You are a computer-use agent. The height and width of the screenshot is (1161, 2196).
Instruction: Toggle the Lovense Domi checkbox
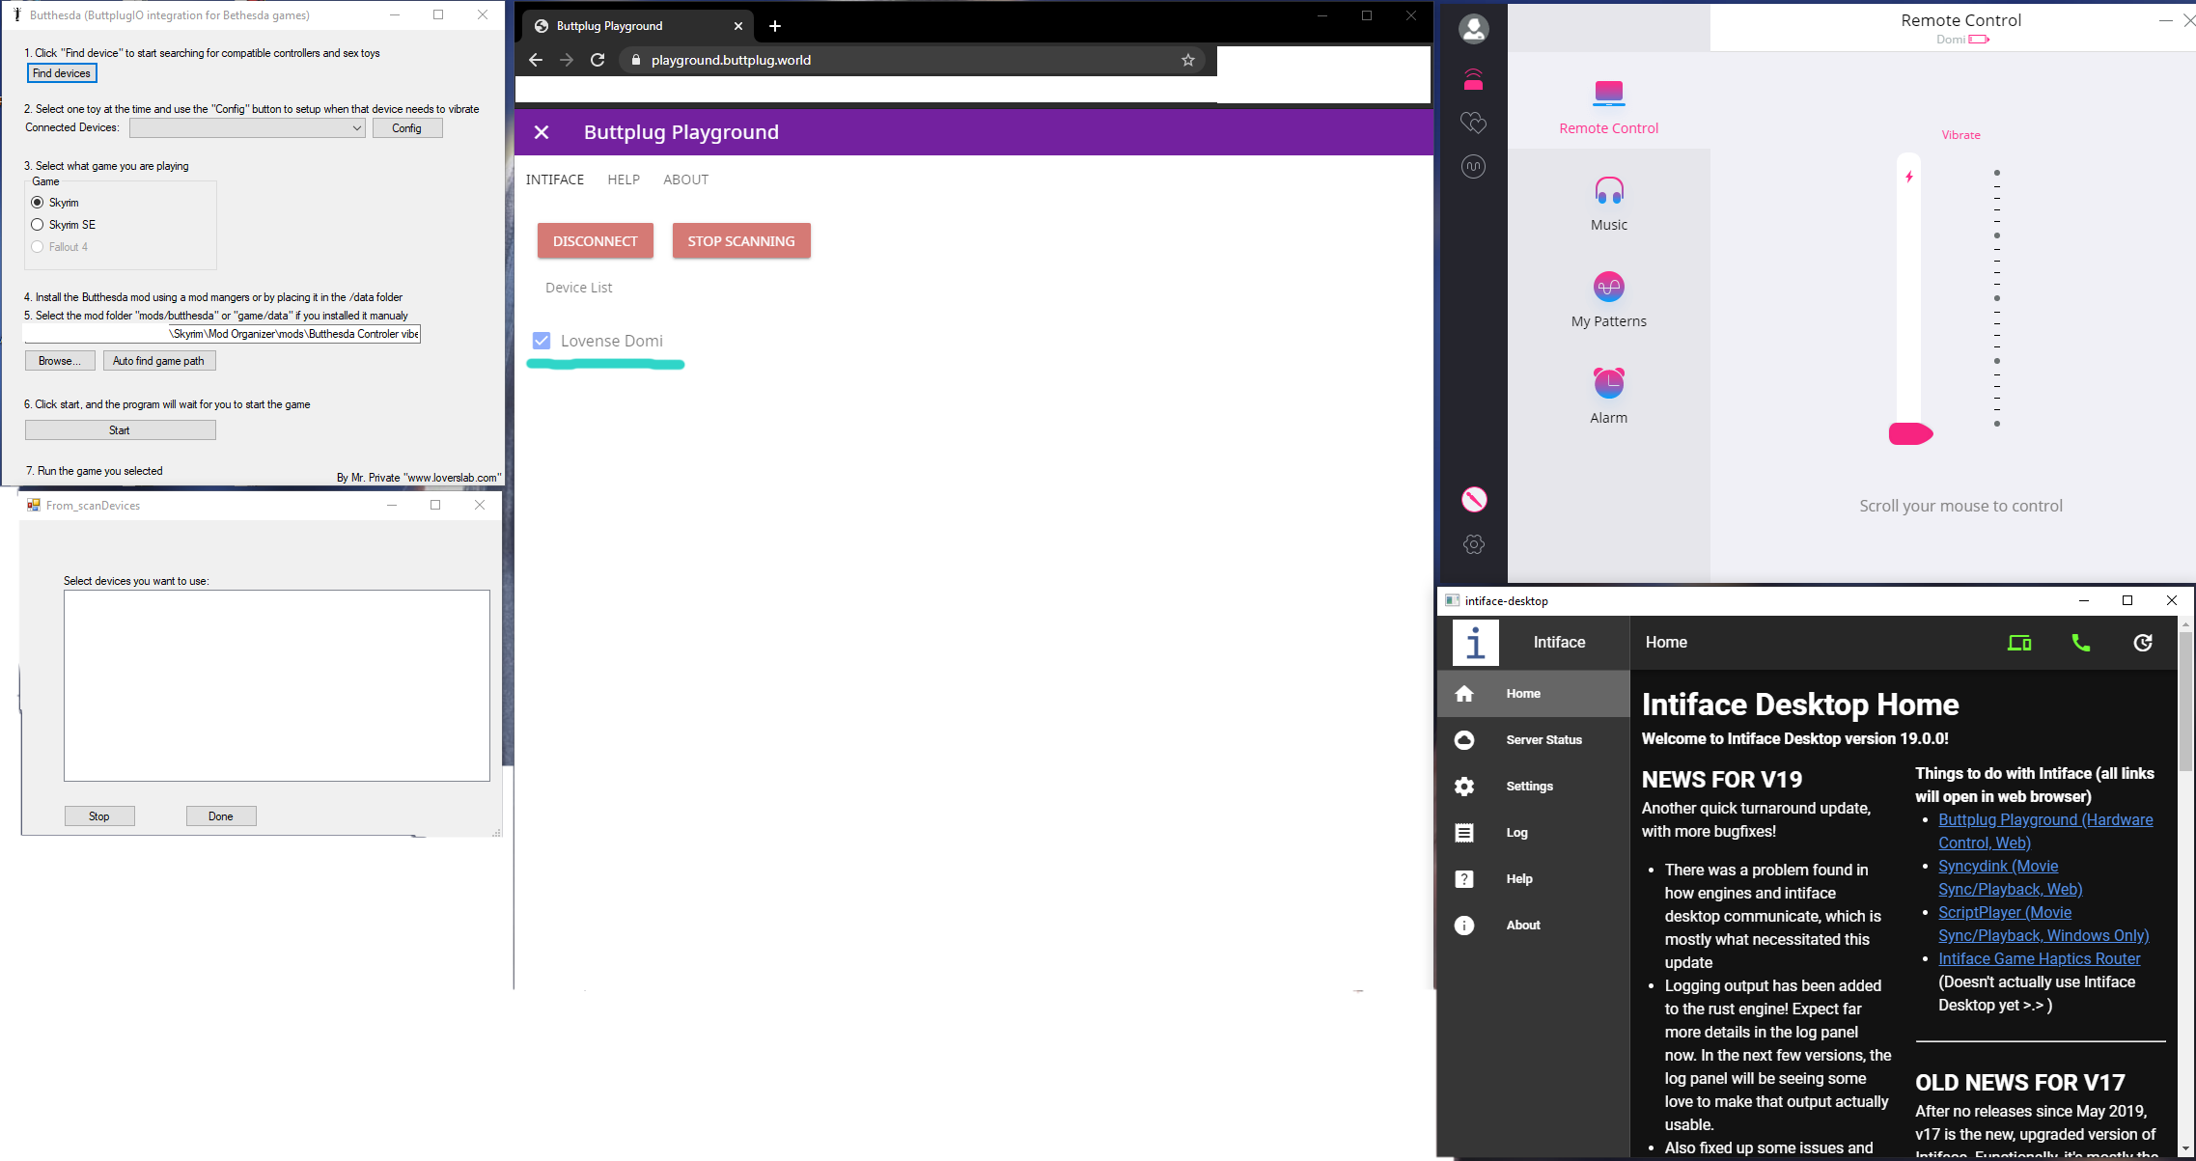542,341
